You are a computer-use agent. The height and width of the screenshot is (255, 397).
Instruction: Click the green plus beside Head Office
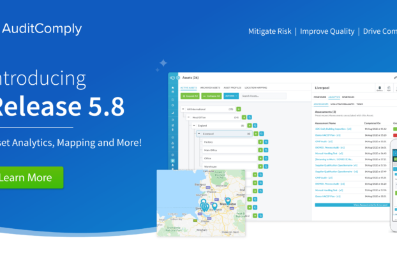tap(244, 117)
